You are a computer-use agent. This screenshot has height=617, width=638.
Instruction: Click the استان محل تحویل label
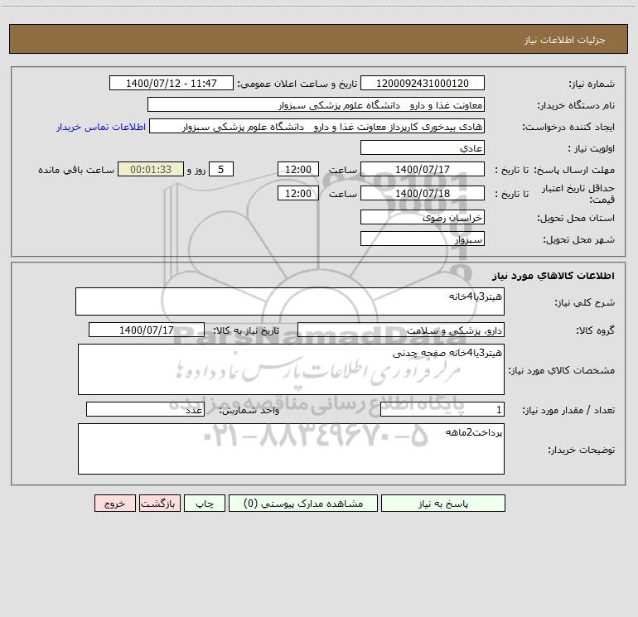pos(576,218)
